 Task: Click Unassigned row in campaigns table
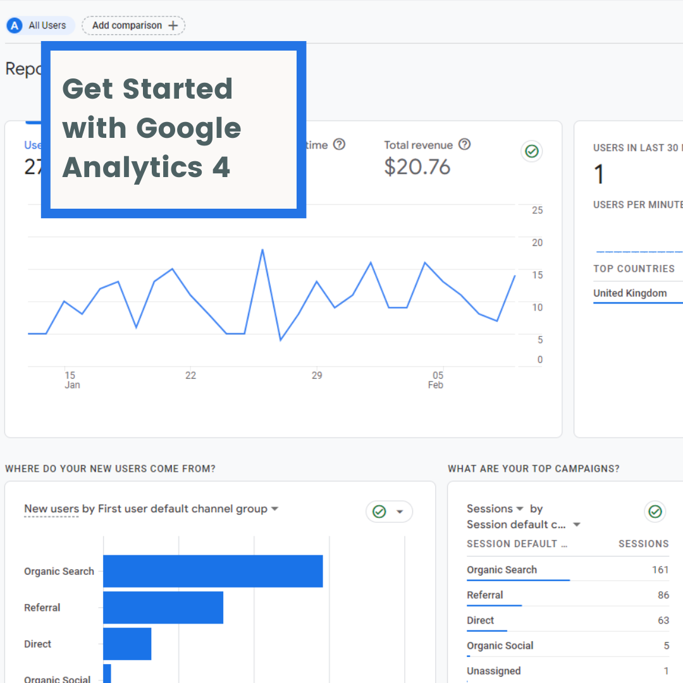[x=567, y=671]
